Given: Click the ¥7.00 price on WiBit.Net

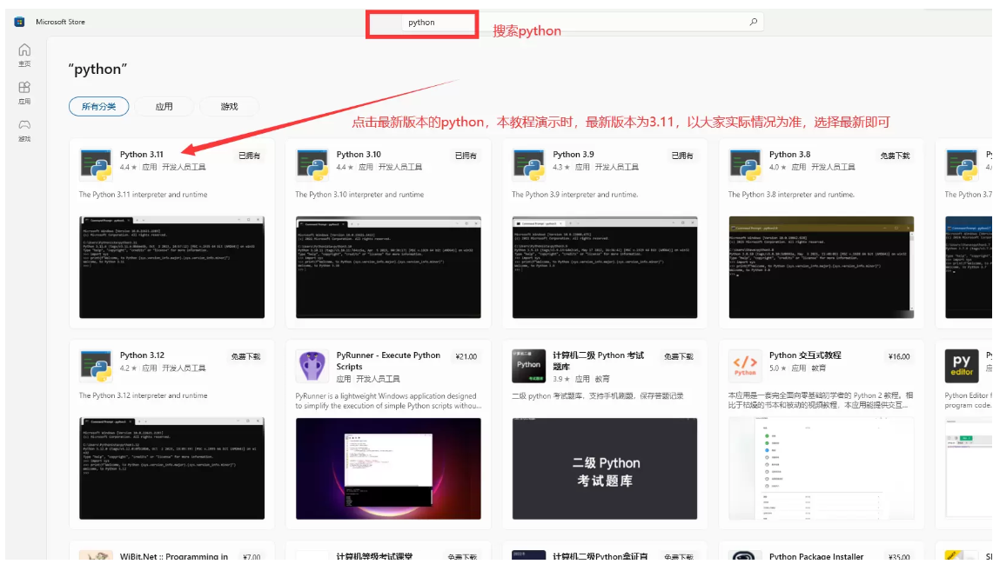Looking at the screenshot, I should click(x=252, y=557).
